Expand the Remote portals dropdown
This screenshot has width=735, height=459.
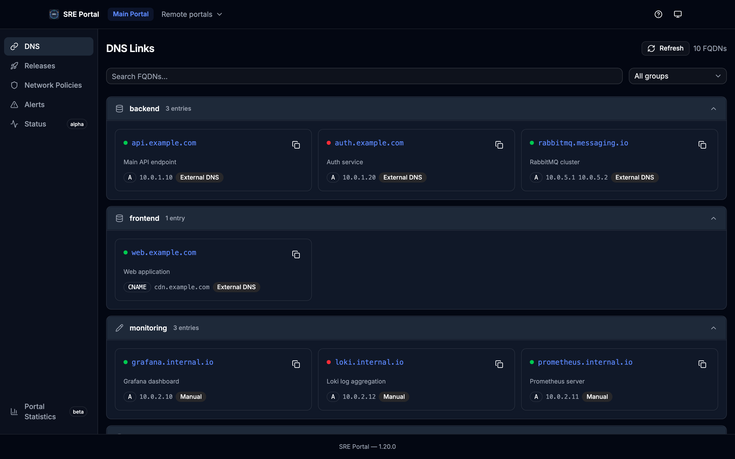[191, 14]
